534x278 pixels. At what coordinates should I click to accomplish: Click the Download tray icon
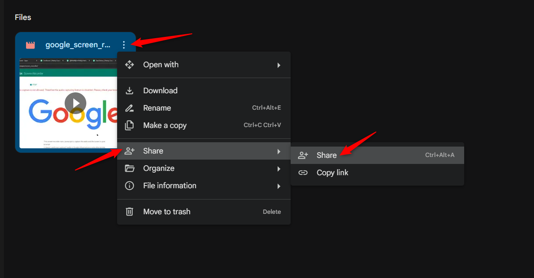coord(129,91)
